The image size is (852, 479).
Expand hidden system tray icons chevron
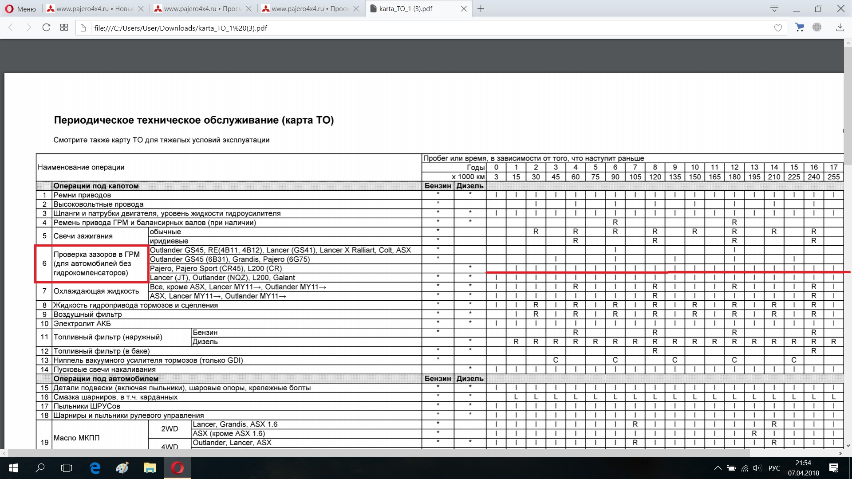718,468
